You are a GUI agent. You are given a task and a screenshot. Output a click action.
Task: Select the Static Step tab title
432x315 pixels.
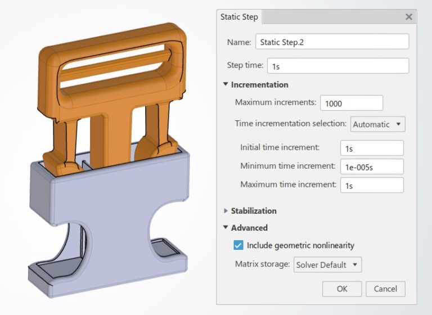(x=239, y=17)
